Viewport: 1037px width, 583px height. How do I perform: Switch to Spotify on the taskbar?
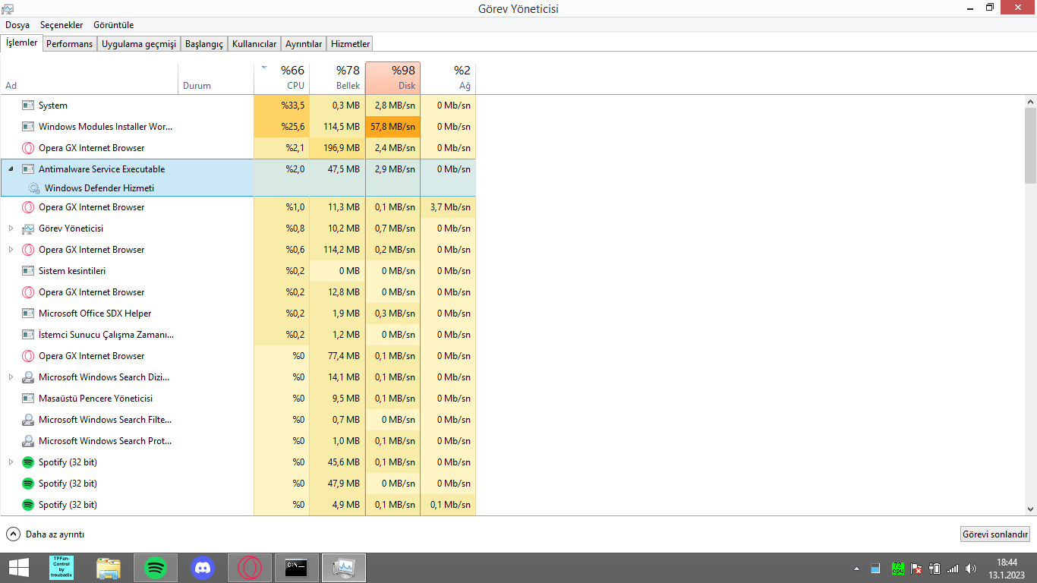pyautogui.click(x=156, y=568)
